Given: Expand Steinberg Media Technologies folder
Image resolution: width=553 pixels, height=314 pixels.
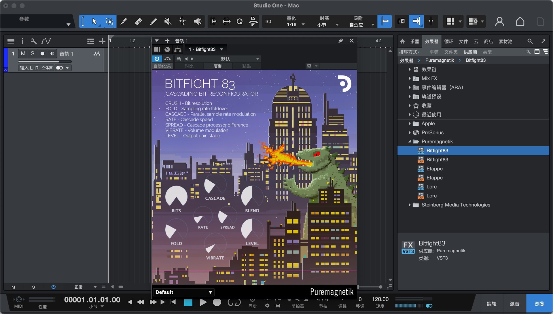Looking at the screenshot, I should (x=410, y=205).
